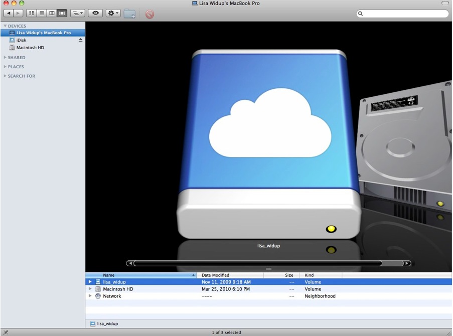This screenshot has width=453, height=336.
Task: Click the Cover Flow scrollbar right arrow
Action: (x=407, y=263)
